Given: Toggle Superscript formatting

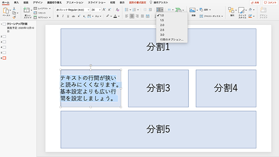Looking at the screenshot, I should (x=79, y=16).
